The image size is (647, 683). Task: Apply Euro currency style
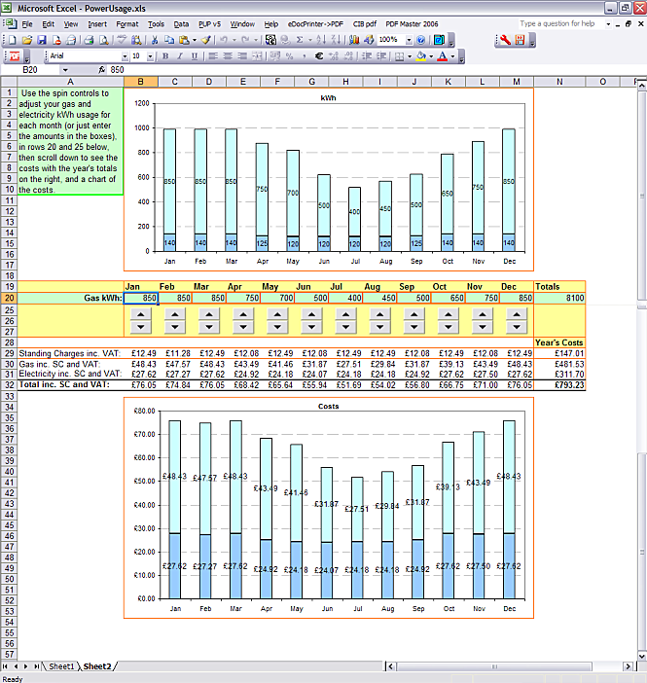tap(319, 56)
